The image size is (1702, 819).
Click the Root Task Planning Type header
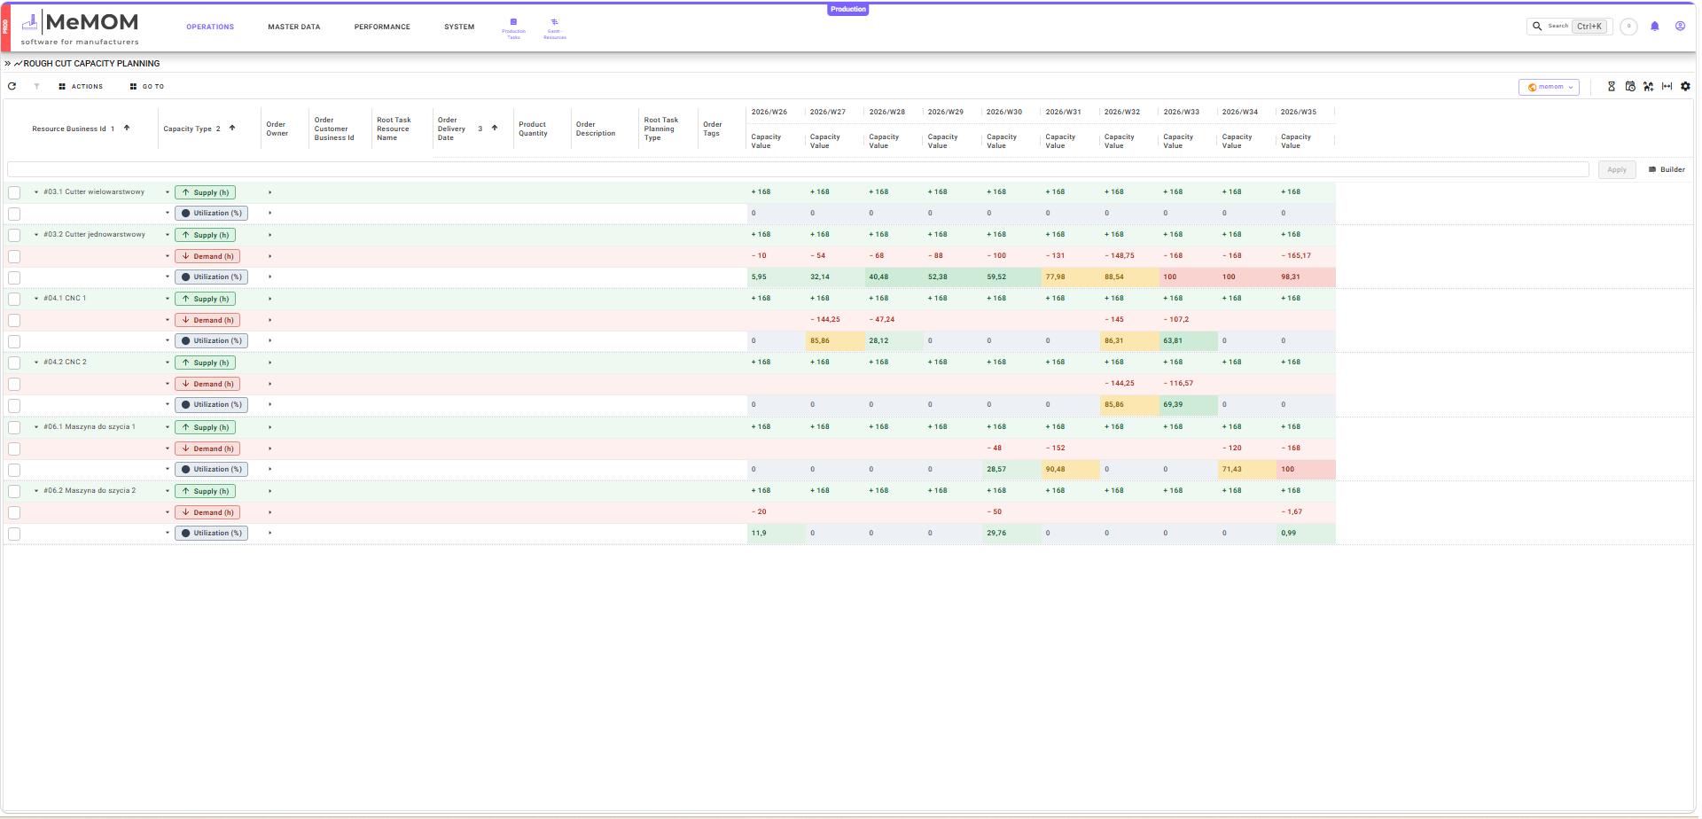coord(661,129)
